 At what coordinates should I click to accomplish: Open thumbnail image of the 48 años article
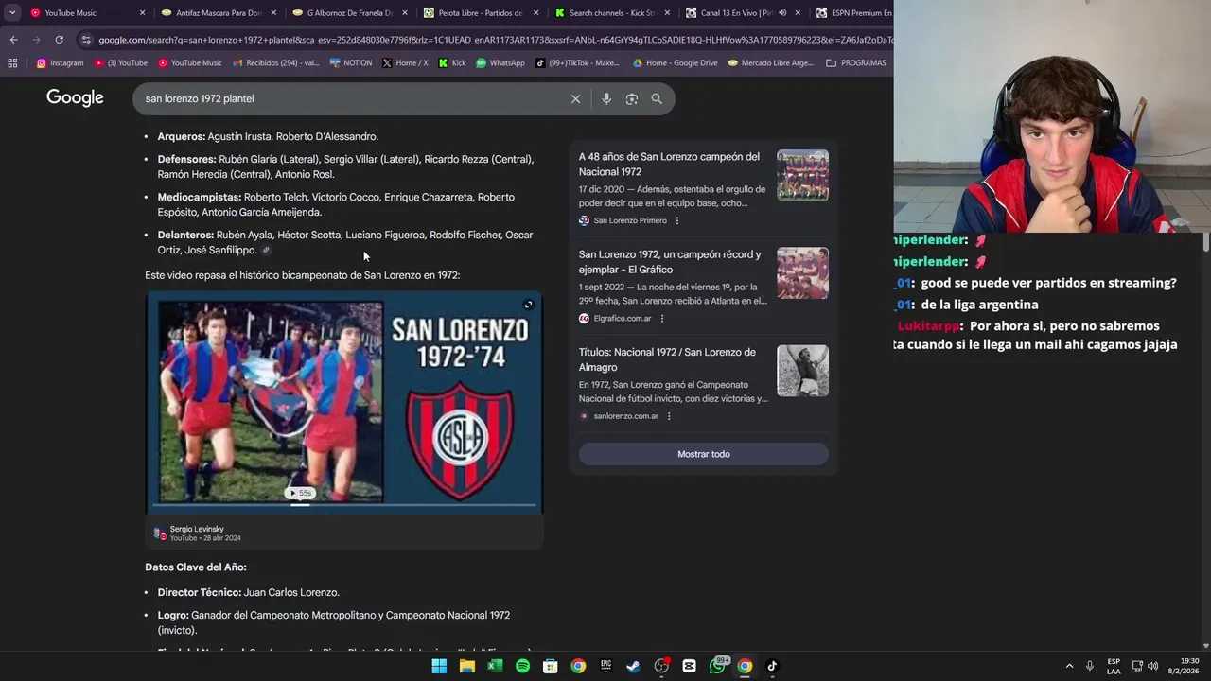pos(802,175)
